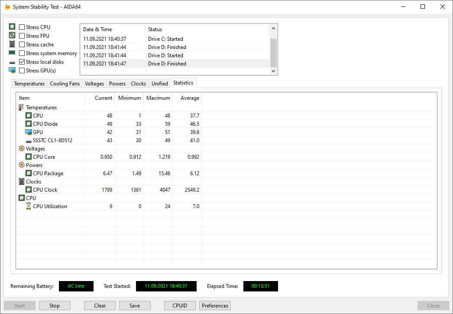Click the Clear button
453x314 pixels.
[x=100, y=306]
